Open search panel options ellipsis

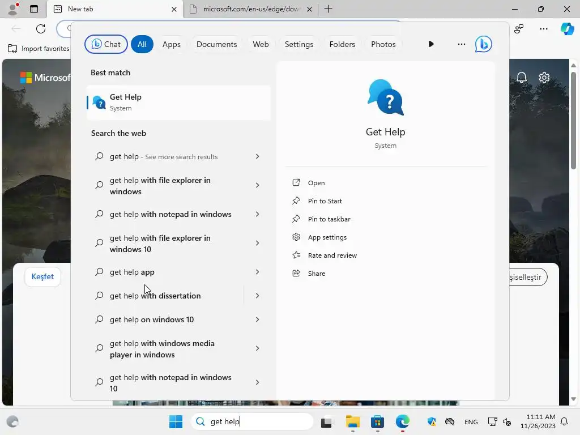(x=461, y=44)
